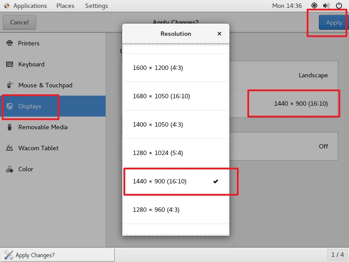
Task: Close the Resolution popup with X
Action: pyautogui.click(x=219, y=34)
